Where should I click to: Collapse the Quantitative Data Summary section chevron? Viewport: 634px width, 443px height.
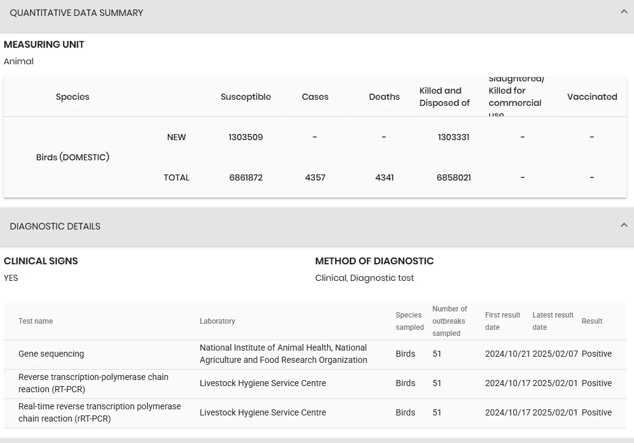pyautogui.click(x=624, y=12)
